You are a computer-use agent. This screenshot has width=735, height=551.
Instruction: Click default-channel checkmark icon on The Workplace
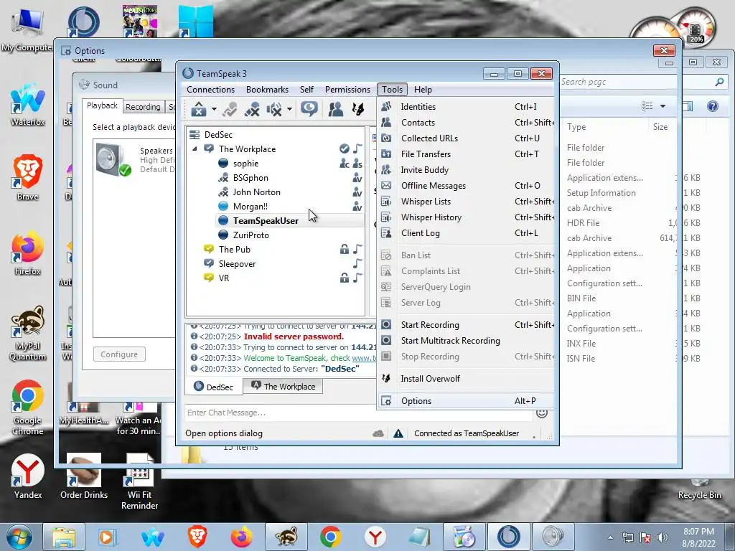point(344,149)
